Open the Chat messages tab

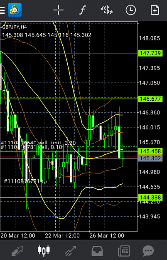[148, 251]
